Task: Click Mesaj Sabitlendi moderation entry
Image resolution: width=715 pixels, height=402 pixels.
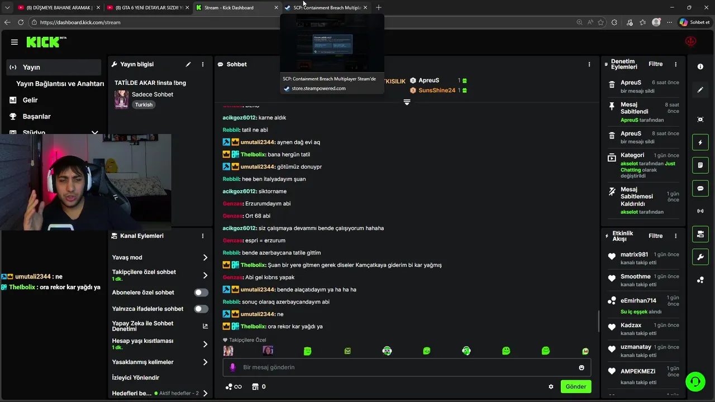Action: [x=643, y=112]
